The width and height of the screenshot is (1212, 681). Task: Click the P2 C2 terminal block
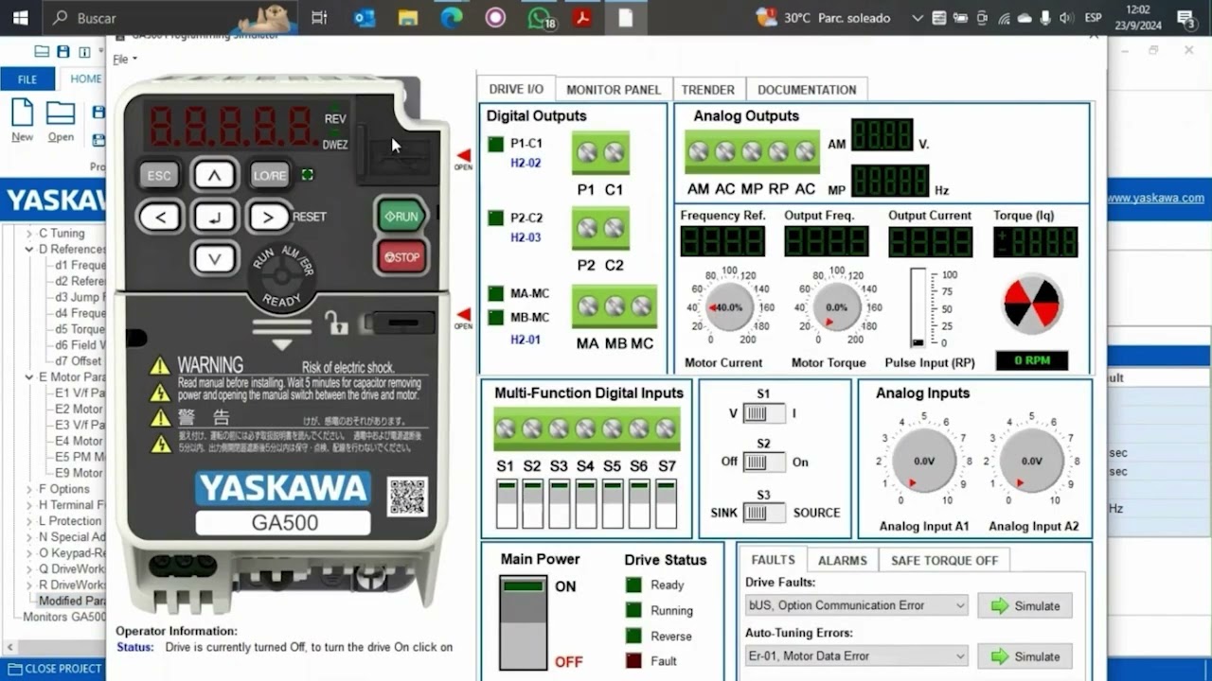coord(600,228)
